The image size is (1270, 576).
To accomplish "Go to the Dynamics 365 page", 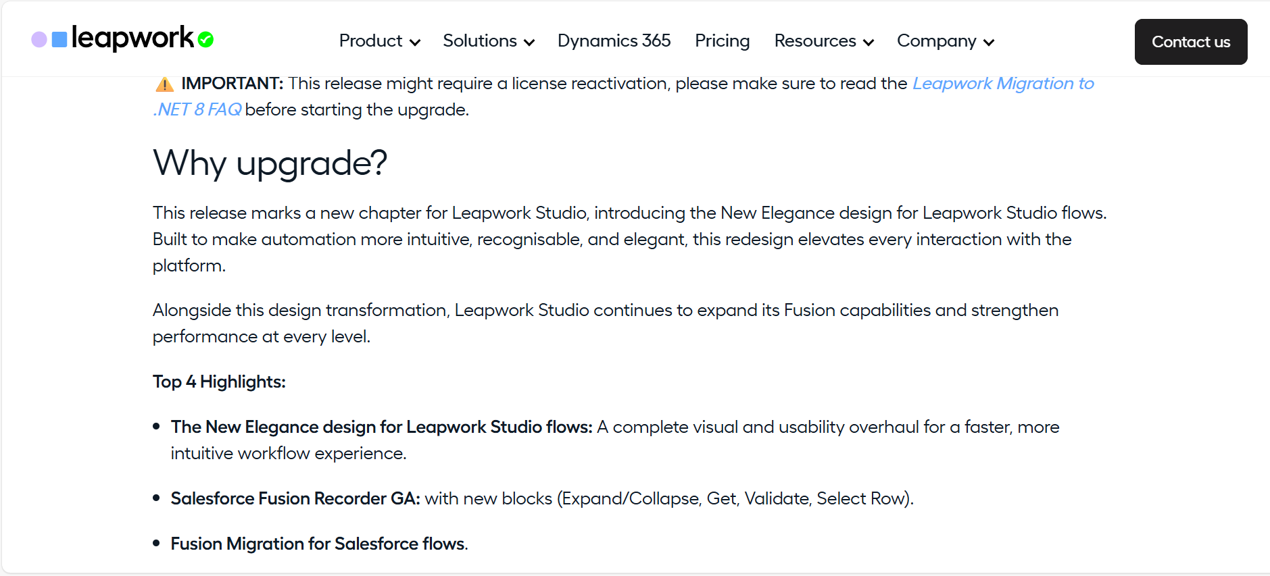I will (x=614, y=41).
